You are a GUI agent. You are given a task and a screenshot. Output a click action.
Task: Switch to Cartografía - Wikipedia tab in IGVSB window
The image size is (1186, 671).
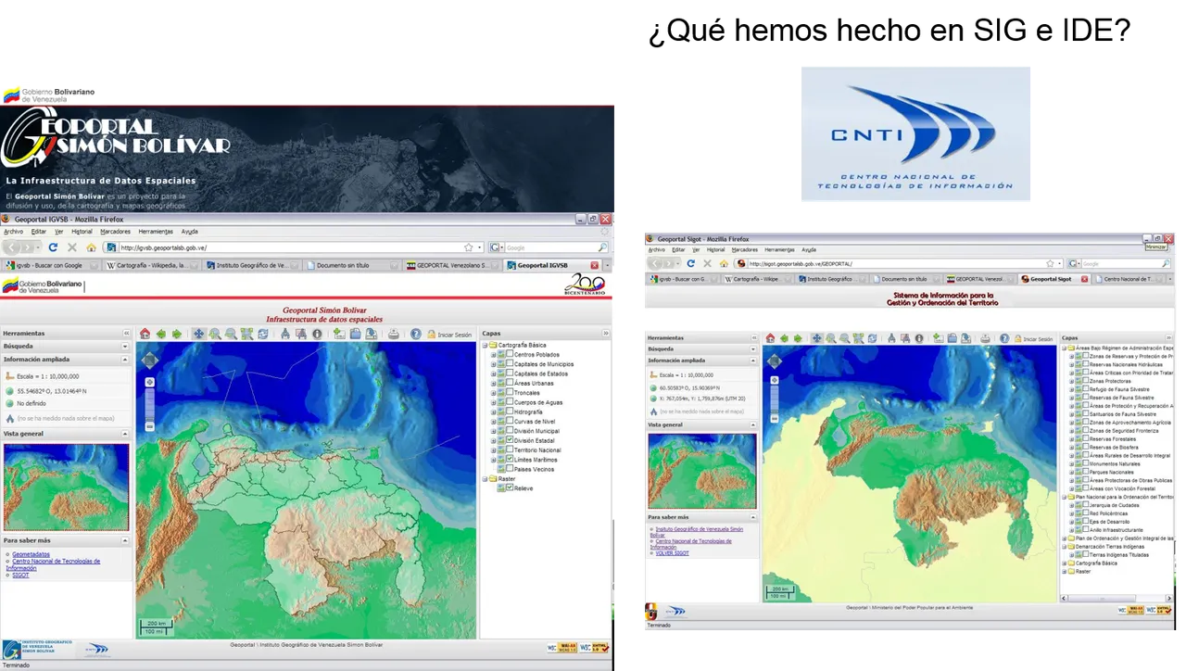tap(150, 265)
